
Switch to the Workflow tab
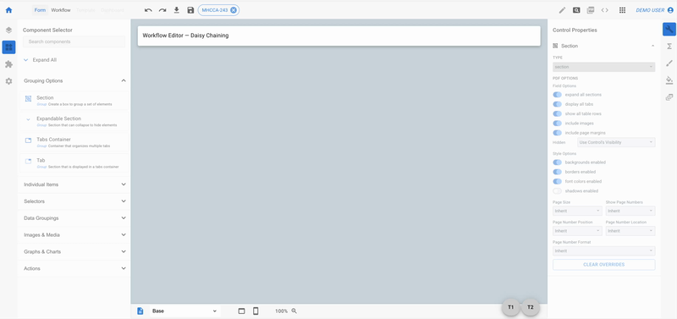click(61, 10)
